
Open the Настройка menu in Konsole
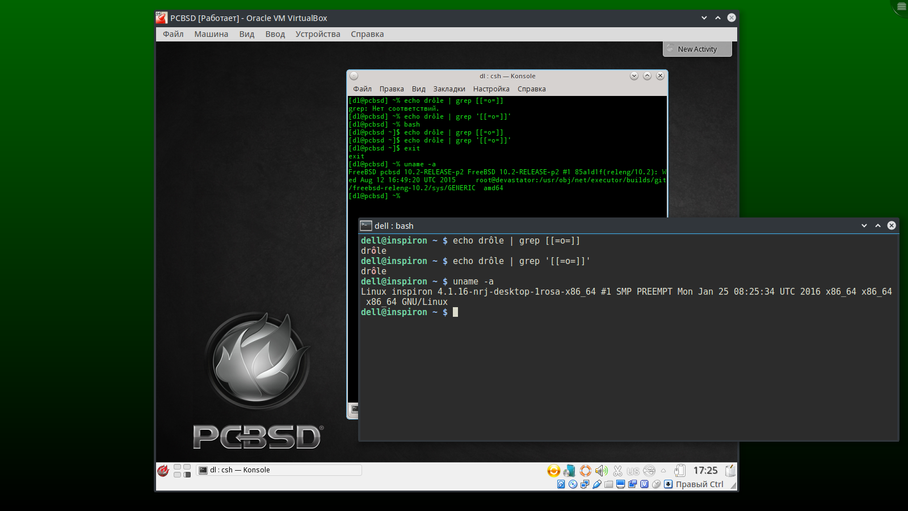tap(491, 89)
